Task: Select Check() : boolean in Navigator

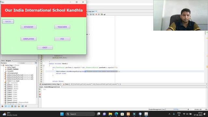Action: coord(13,69)
